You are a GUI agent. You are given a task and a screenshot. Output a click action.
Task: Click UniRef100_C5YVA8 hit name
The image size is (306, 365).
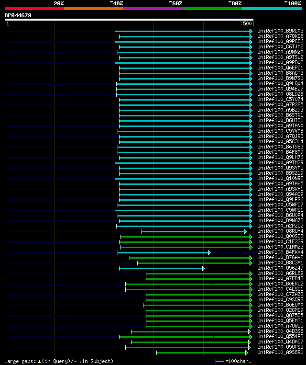coord(280,131)
